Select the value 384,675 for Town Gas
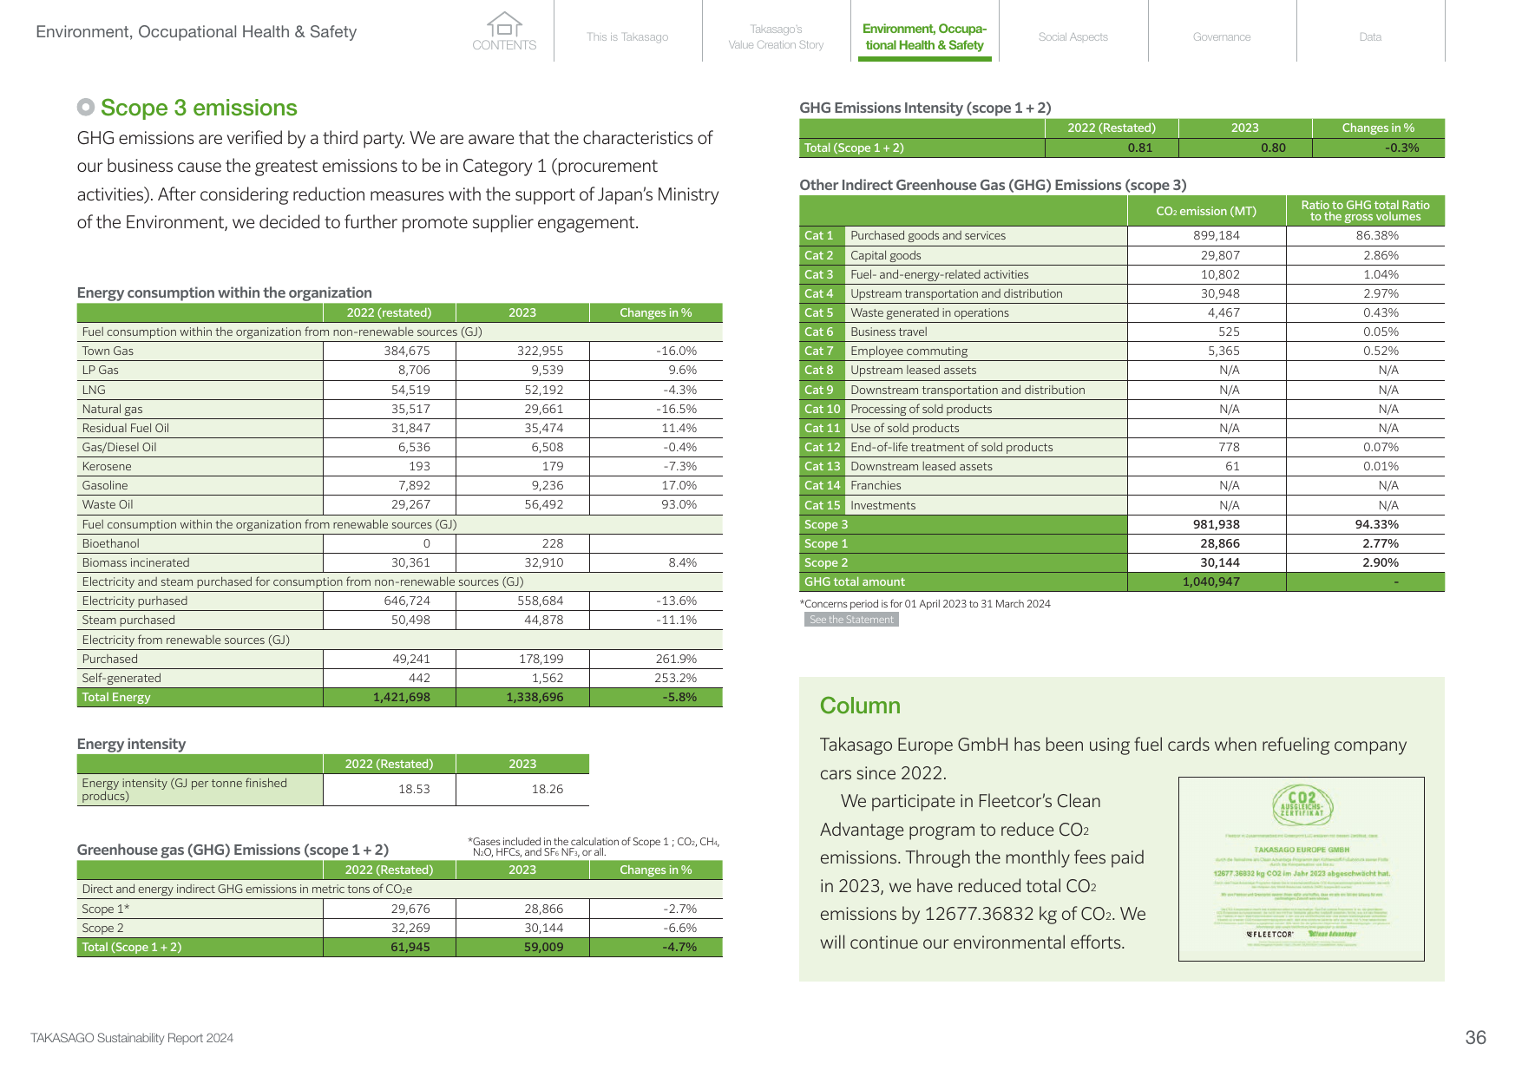Image resolution: width=1522 pixels, height=1077 pixels. point(407,351)
